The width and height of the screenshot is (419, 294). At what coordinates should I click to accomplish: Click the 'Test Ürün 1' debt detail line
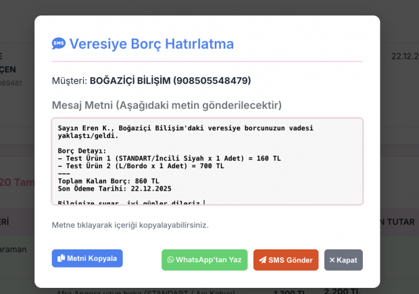170,158
